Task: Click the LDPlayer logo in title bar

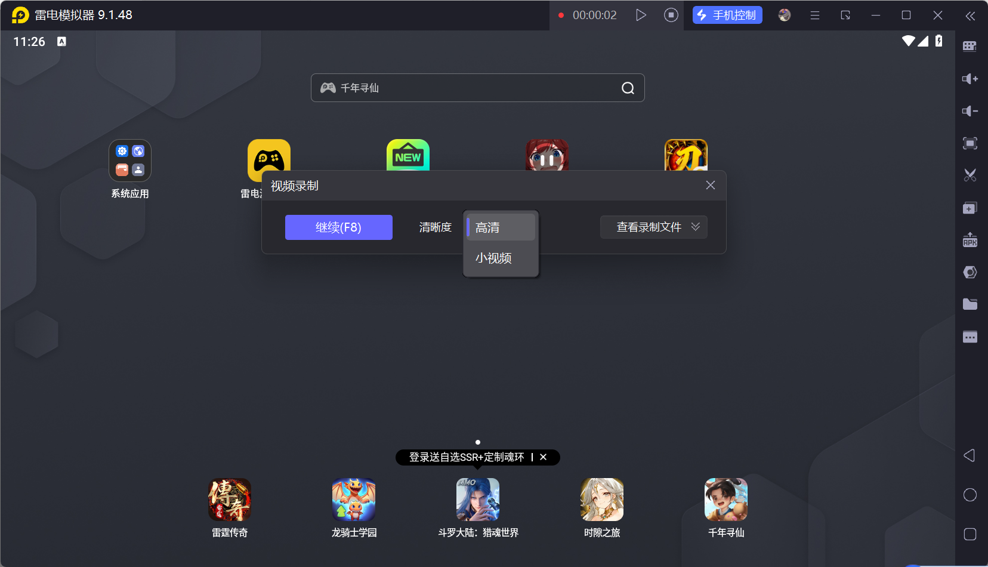Action: coord(20,15)
